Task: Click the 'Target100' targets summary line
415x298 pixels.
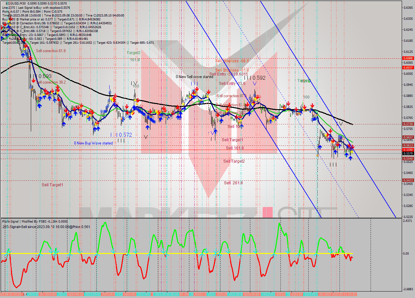Action: [78, 42]
